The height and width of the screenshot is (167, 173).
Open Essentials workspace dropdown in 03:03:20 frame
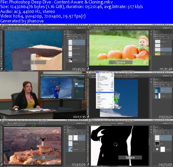pos(168,76)
